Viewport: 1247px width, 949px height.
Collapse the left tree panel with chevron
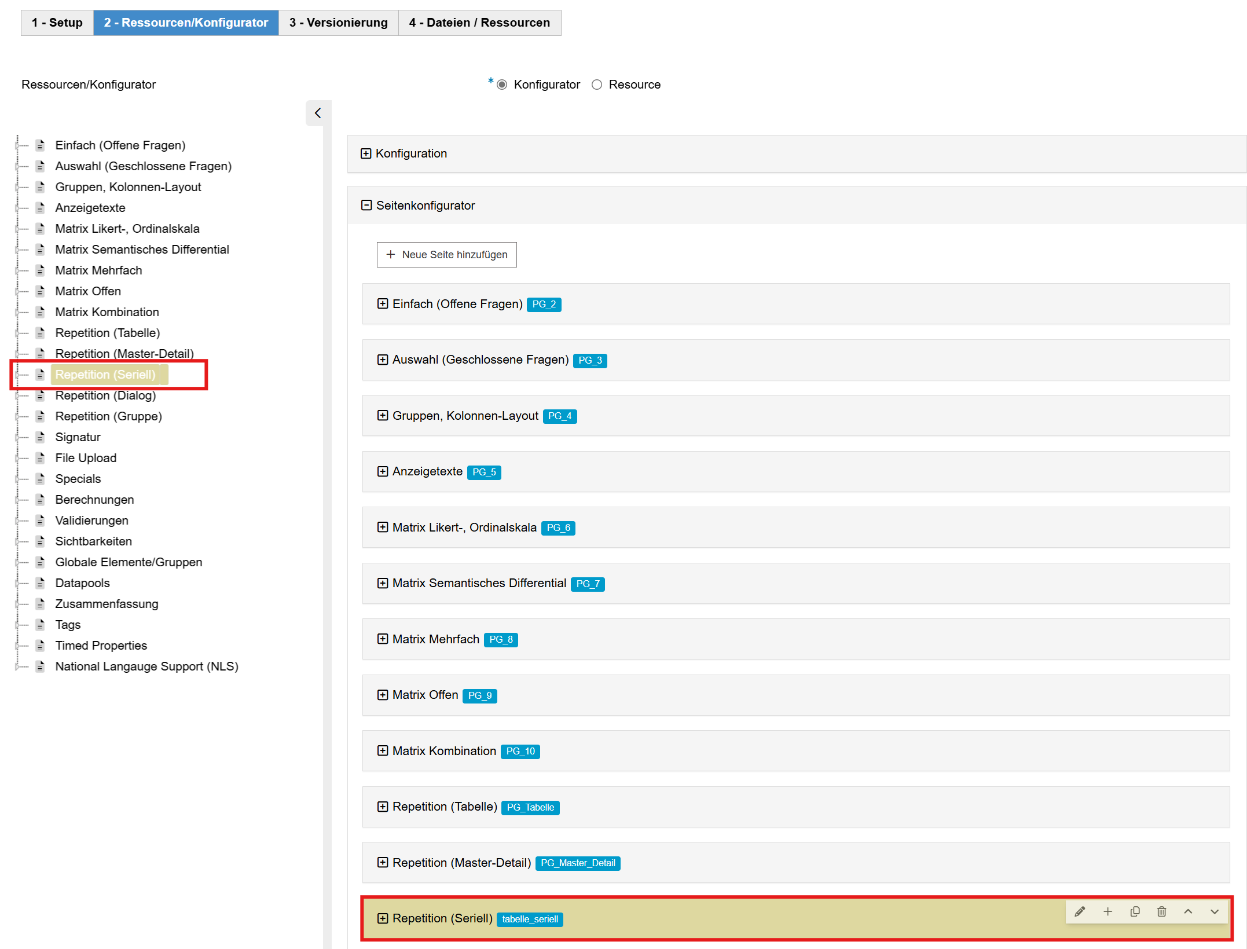318,113
